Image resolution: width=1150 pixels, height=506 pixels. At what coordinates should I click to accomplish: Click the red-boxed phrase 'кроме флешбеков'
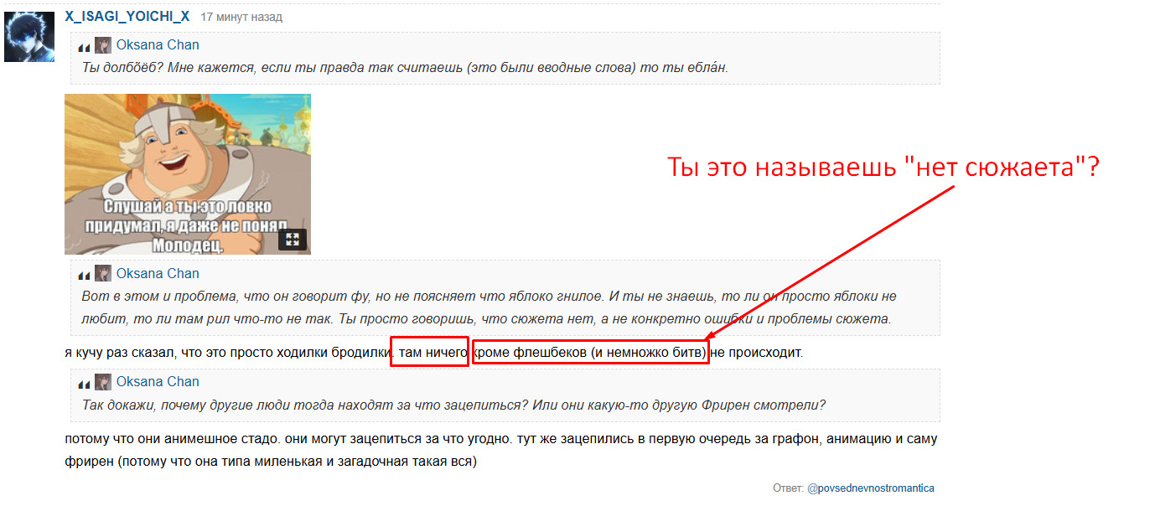[x=590, y=353]
